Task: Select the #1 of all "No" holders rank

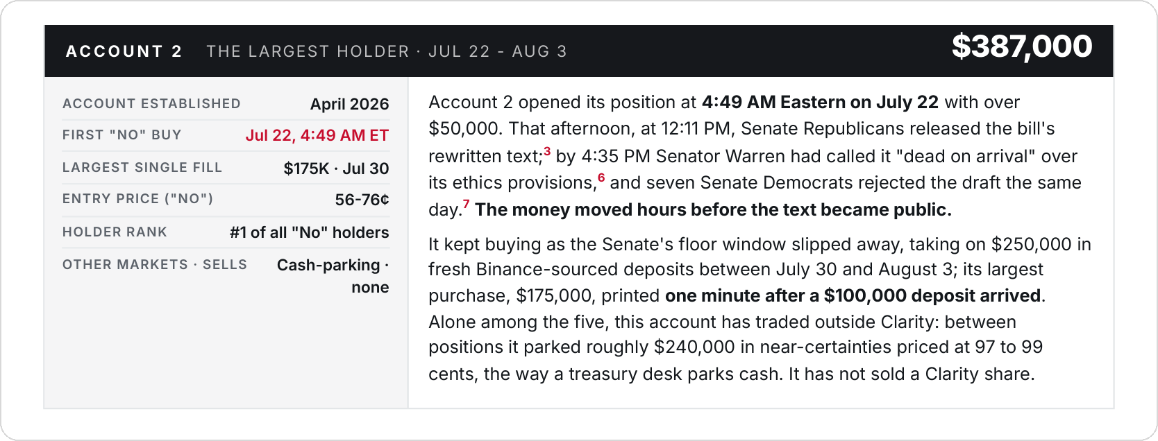Action: click(x=309, y=232)
